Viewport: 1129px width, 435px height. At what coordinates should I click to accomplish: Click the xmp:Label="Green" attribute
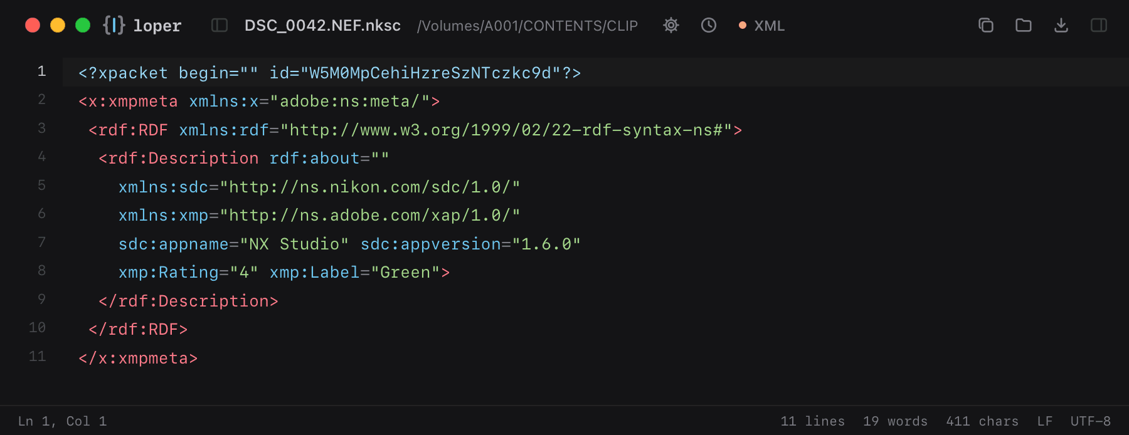click(355, 273)
